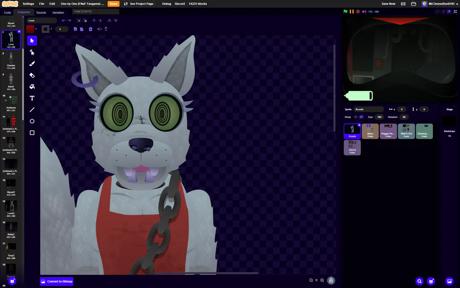Enter full screen stage mode
The image size is (460, 288).
pyautogui.click(x=455, y=11)
